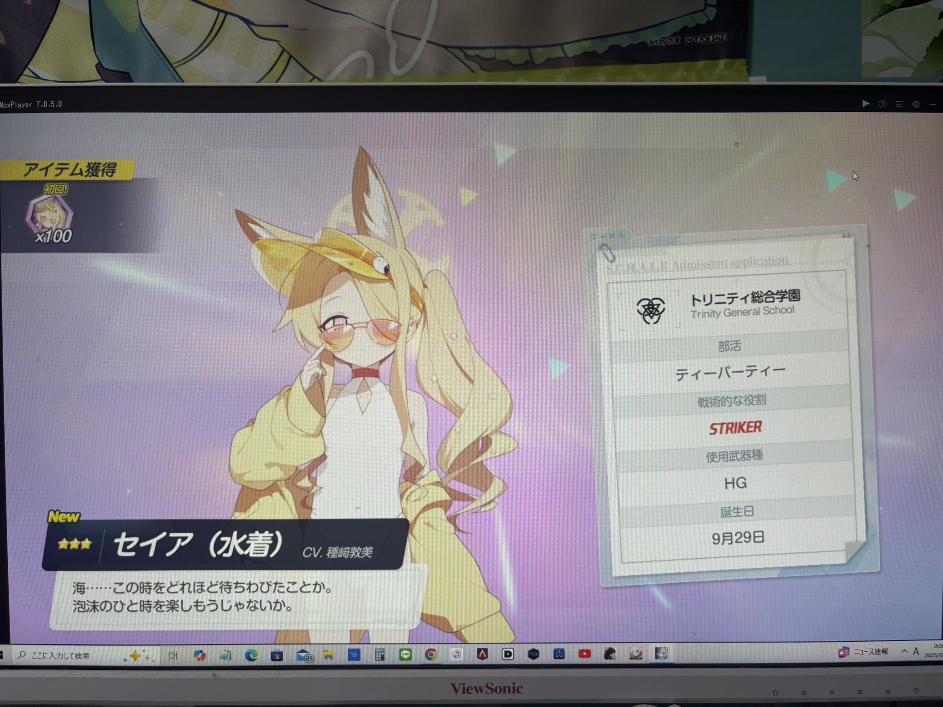Open the NoxPlayer hamburger menu
This screenshot has height=707, width=943.
[899, 104]
